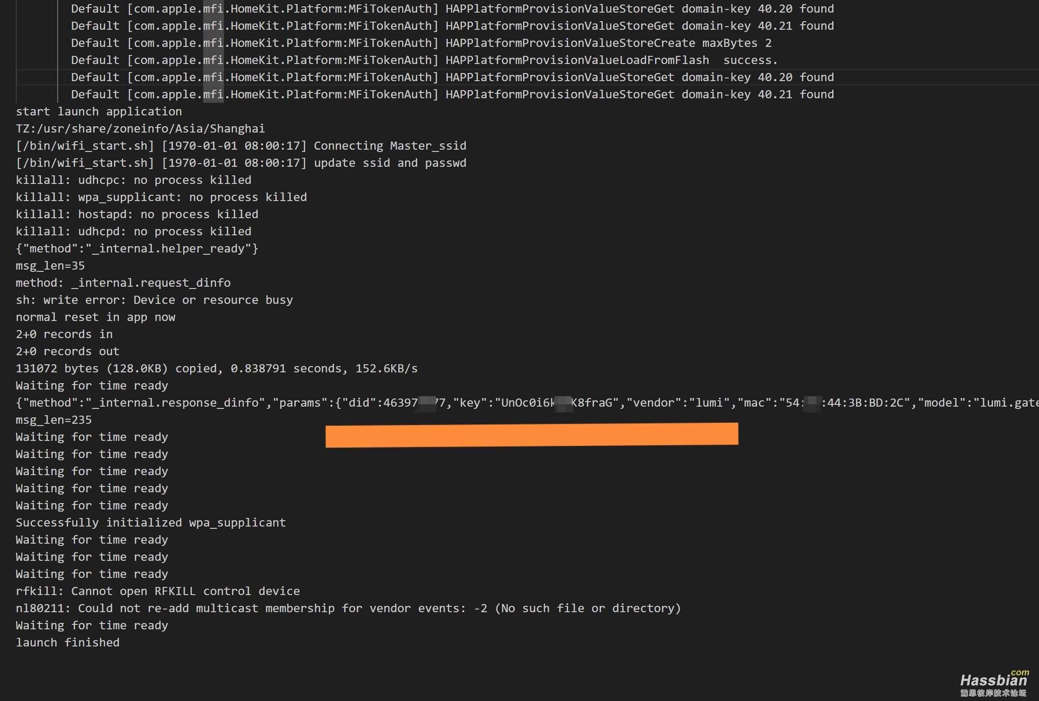Click 'killall: hostapd: no process killed'
Viewport: 1039px width, 701px height.
[x=137, y=214]
